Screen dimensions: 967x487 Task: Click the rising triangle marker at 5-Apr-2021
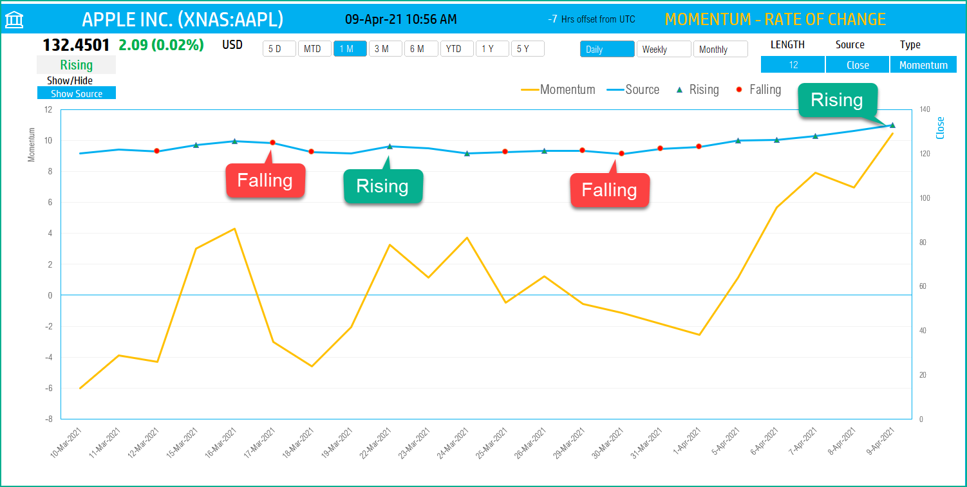click(x=738, y=140)
